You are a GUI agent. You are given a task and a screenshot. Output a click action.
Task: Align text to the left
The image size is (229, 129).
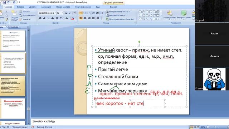[x=81, y=18]
